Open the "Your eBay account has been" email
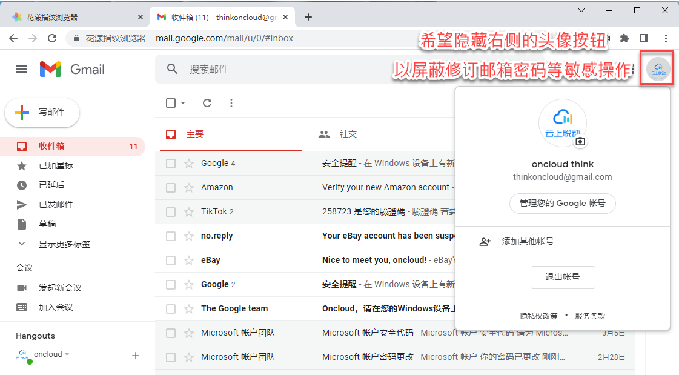 388,236
